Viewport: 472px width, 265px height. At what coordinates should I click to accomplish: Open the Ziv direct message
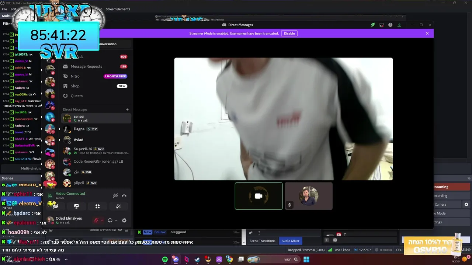(96, 172)
